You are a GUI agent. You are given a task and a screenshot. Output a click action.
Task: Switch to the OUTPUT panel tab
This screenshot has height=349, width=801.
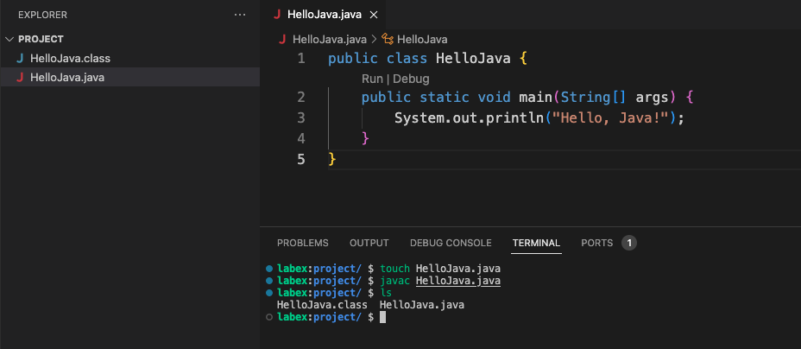[x=369, y=244]
